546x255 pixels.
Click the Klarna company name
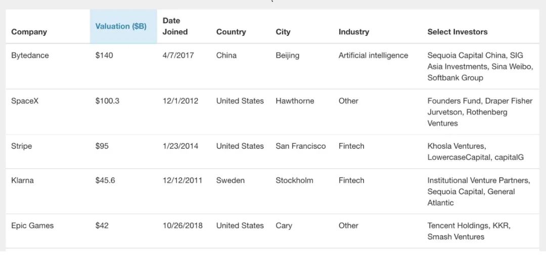point(22,181)
